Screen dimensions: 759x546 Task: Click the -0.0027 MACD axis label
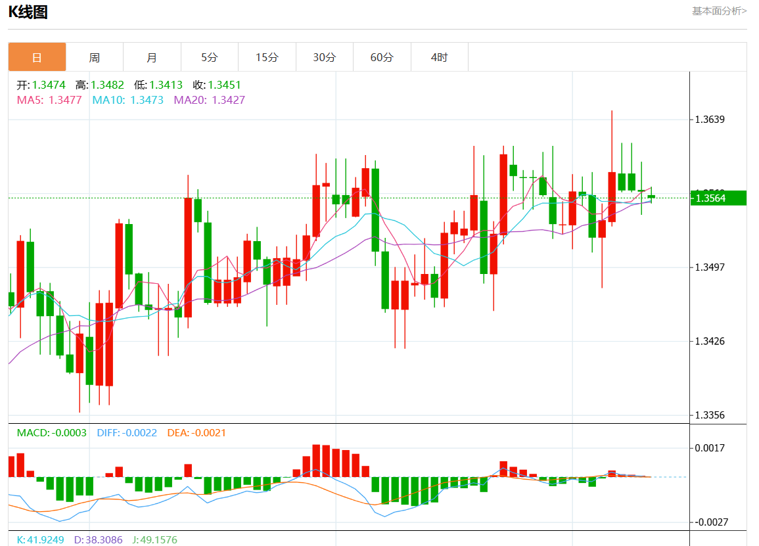pyautogui.click(x=711, y=522)
